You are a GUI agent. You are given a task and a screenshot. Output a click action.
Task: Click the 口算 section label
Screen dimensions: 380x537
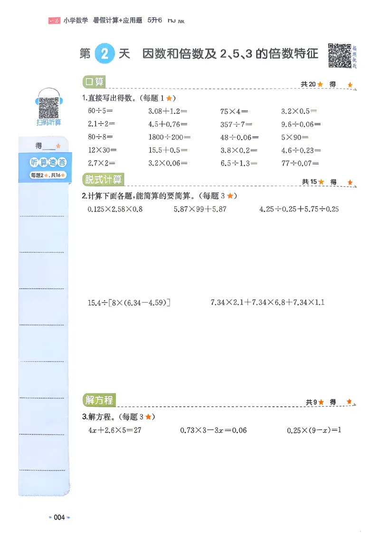94,82
